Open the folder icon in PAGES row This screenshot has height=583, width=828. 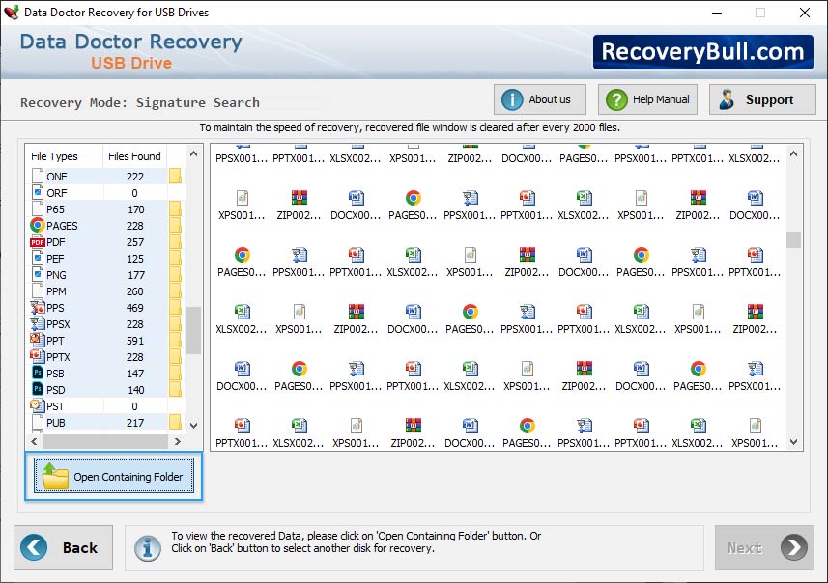(175, 225)
